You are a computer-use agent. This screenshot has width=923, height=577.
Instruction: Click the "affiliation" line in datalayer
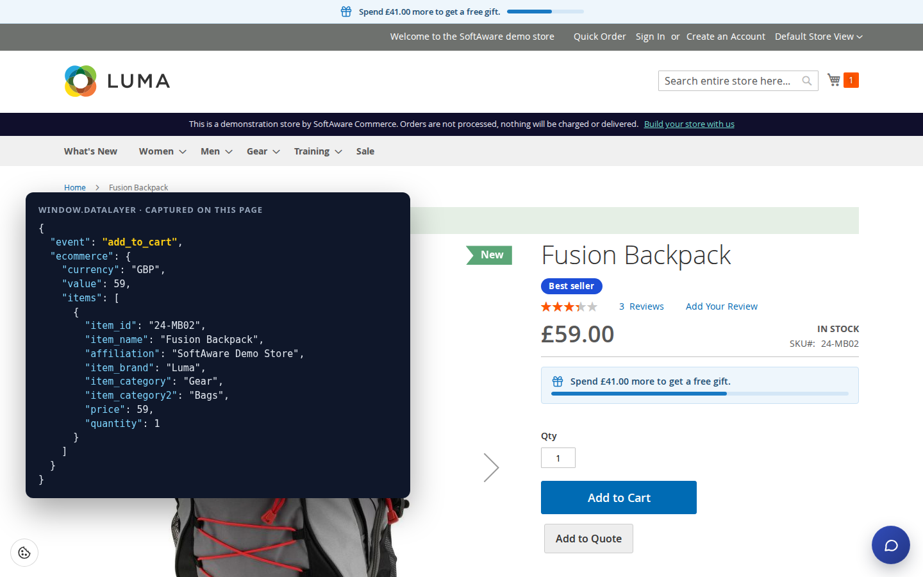194,354
